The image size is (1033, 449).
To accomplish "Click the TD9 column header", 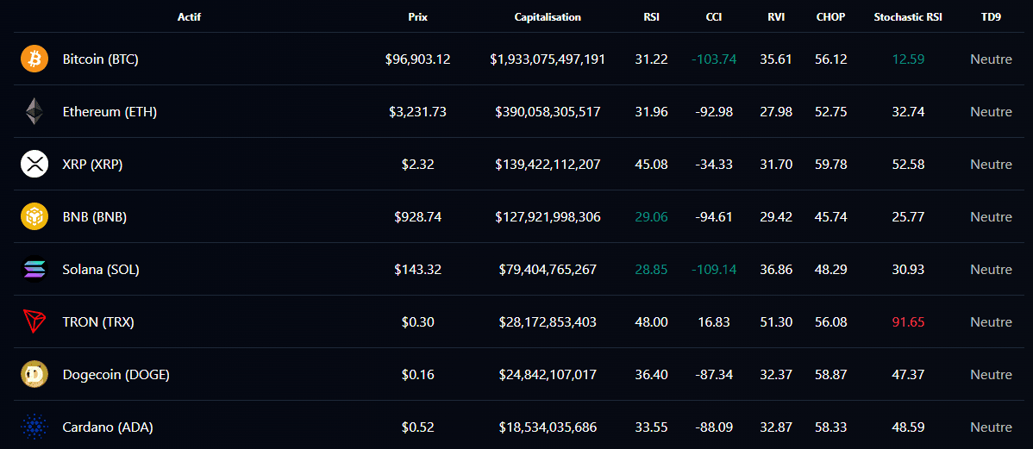I will (991, 17).
